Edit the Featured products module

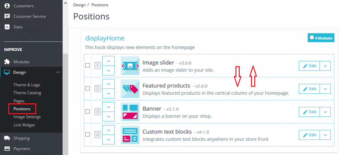(309, 89)
